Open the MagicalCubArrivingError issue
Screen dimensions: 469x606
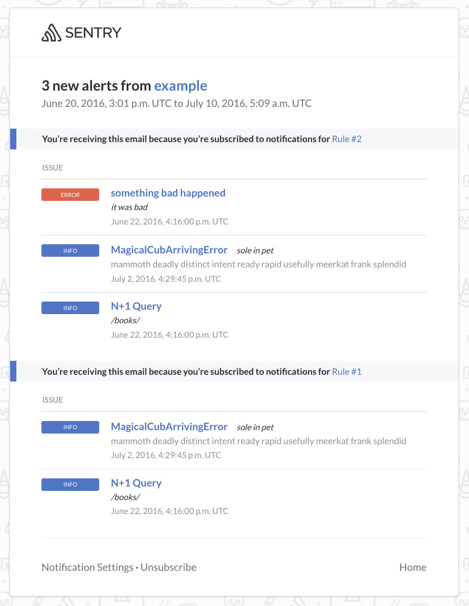pos(169,250)
